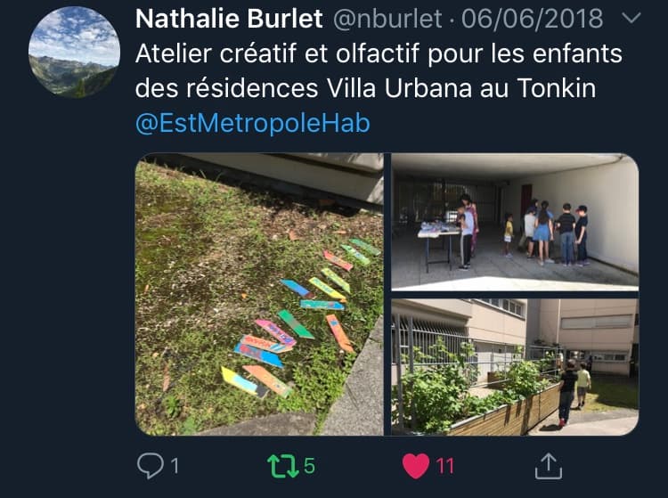This screenshot has height=498, width=668.
Task: Click the green retweet arrows icon
Action: 282,466
